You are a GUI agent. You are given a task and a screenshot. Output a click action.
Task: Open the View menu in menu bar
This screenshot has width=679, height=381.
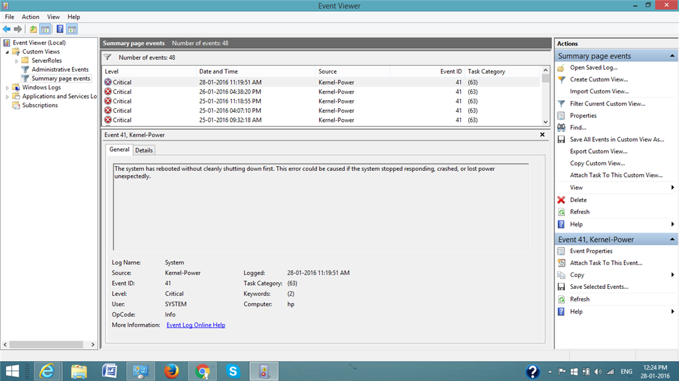click(x=53, y=17)
